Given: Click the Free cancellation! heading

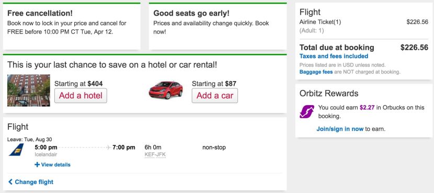Looking at the screenshot, I should tap(40, 13).
